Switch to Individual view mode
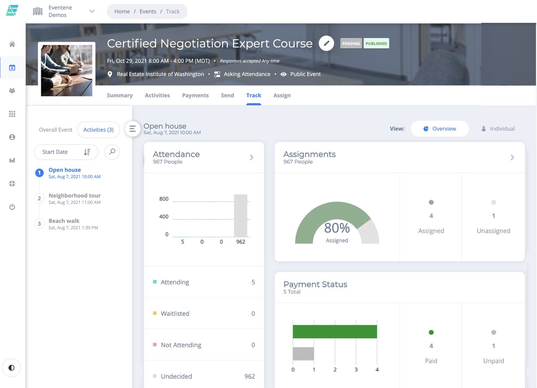The width and height of the screenshot is (537, 388). coord(498,129)
